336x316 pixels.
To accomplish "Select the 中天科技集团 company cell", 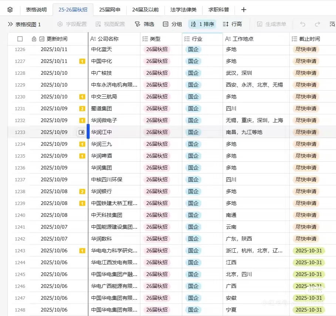I will tap(114, 215).
